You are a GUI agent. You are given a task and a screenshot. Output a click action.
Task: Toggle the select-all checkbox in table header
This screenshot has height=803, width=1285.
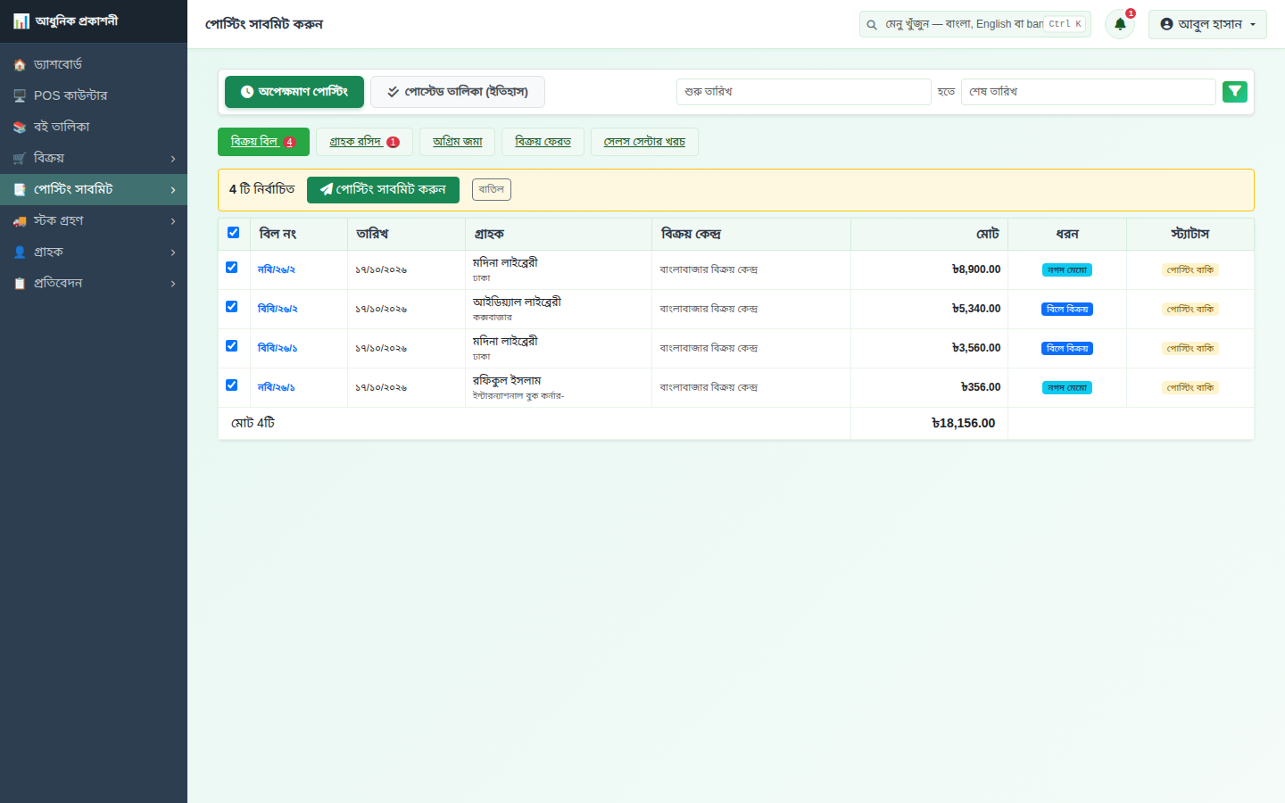click(233, 233)
